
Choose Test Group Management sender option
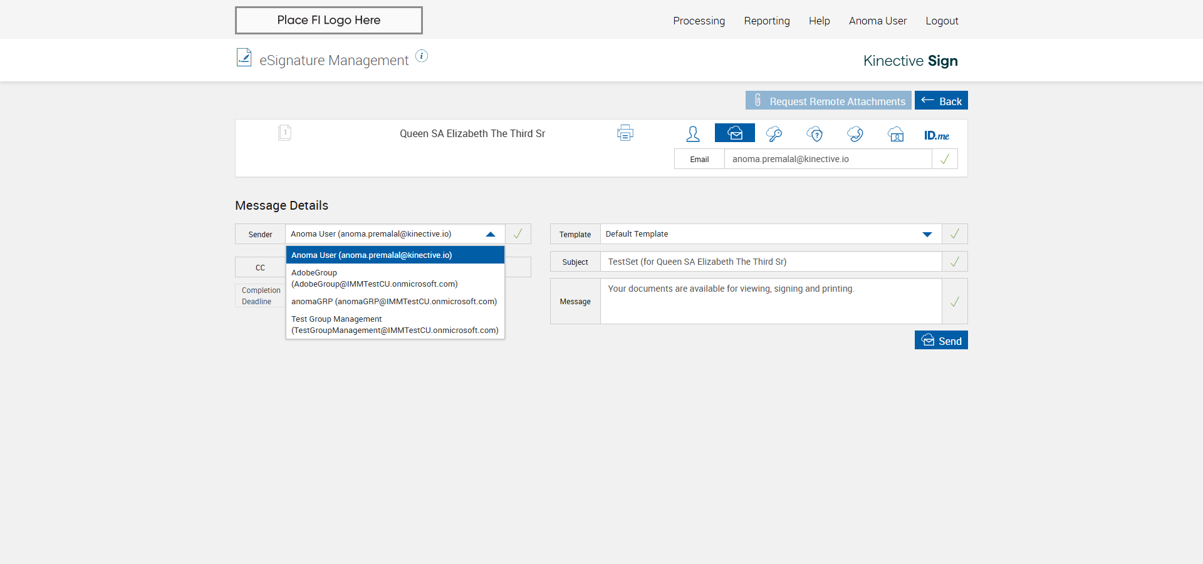(x=395, y=325)
